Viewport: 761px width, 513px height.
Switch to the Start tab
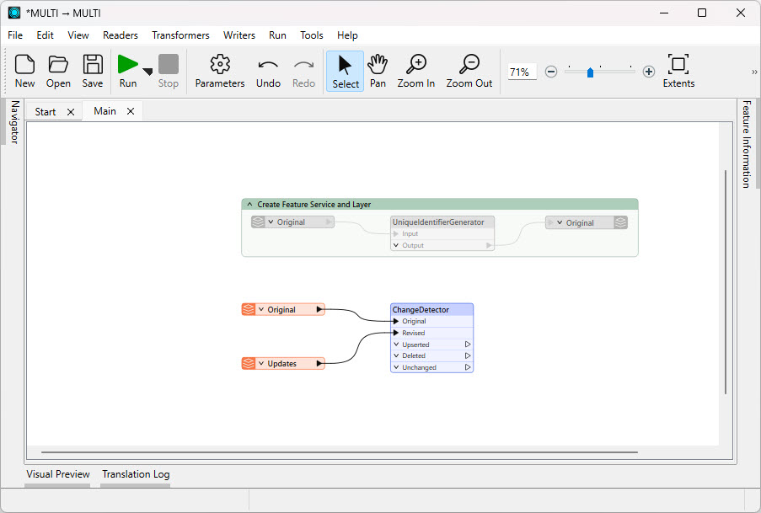pos(46,112)
